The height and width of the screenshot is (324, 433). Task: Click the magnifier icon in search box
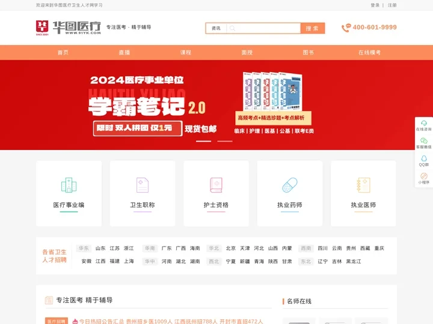pyautogui.click(x=232, y=28)
